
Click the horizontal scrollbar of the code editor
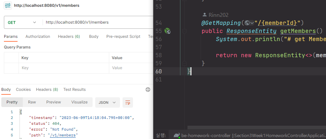[256, 128]
